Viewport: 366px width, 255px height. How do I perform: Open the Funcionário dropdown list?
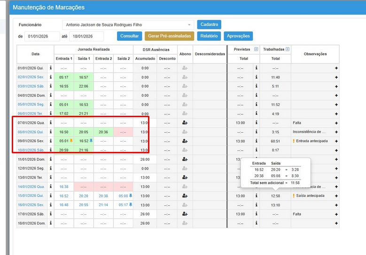189,25
